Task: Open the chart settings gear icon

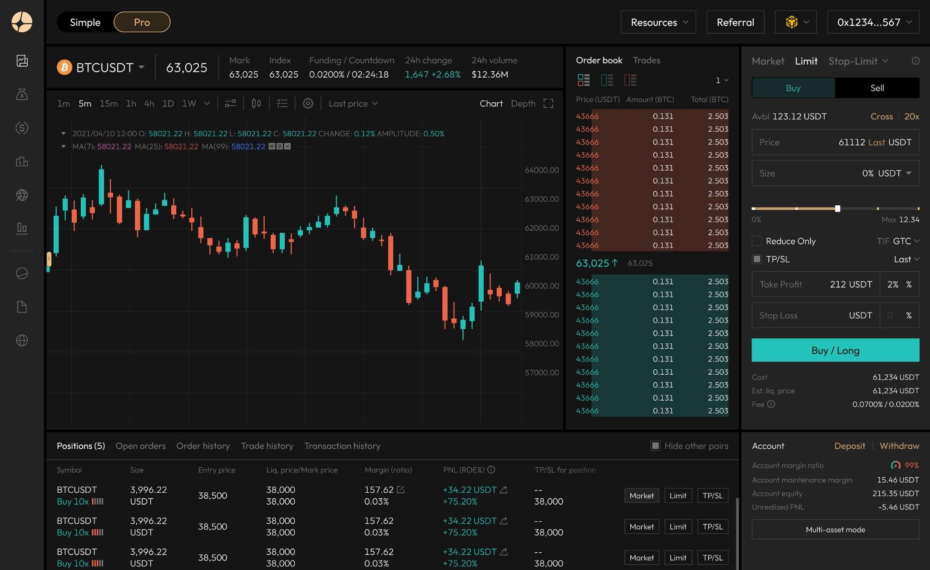Action: 308,103
